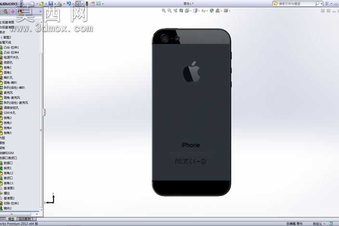Open the Apply Scene dropdown arrow

221,11
